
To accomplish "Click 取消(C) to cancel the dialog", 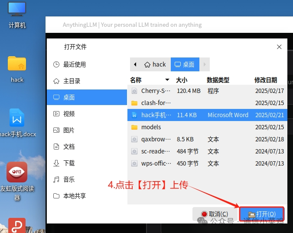I will (x=215, y=214).
